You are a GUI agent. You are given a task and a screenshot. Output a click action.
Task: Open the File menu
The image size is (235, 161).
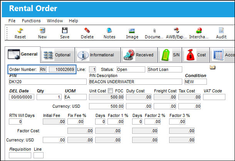(x=12, y=21)
